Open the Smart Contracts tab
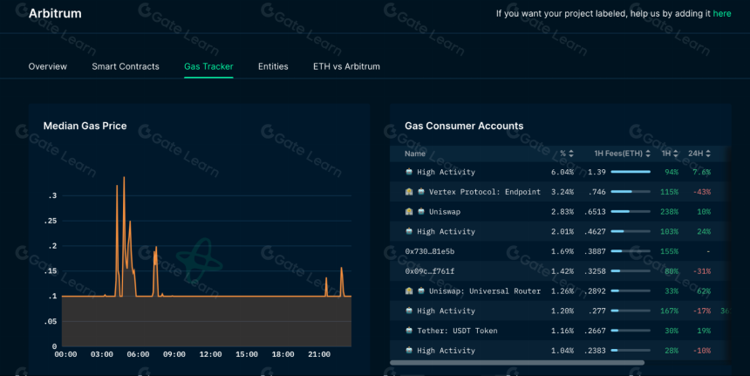Screen dimensions: 750x376 [126, 66]
